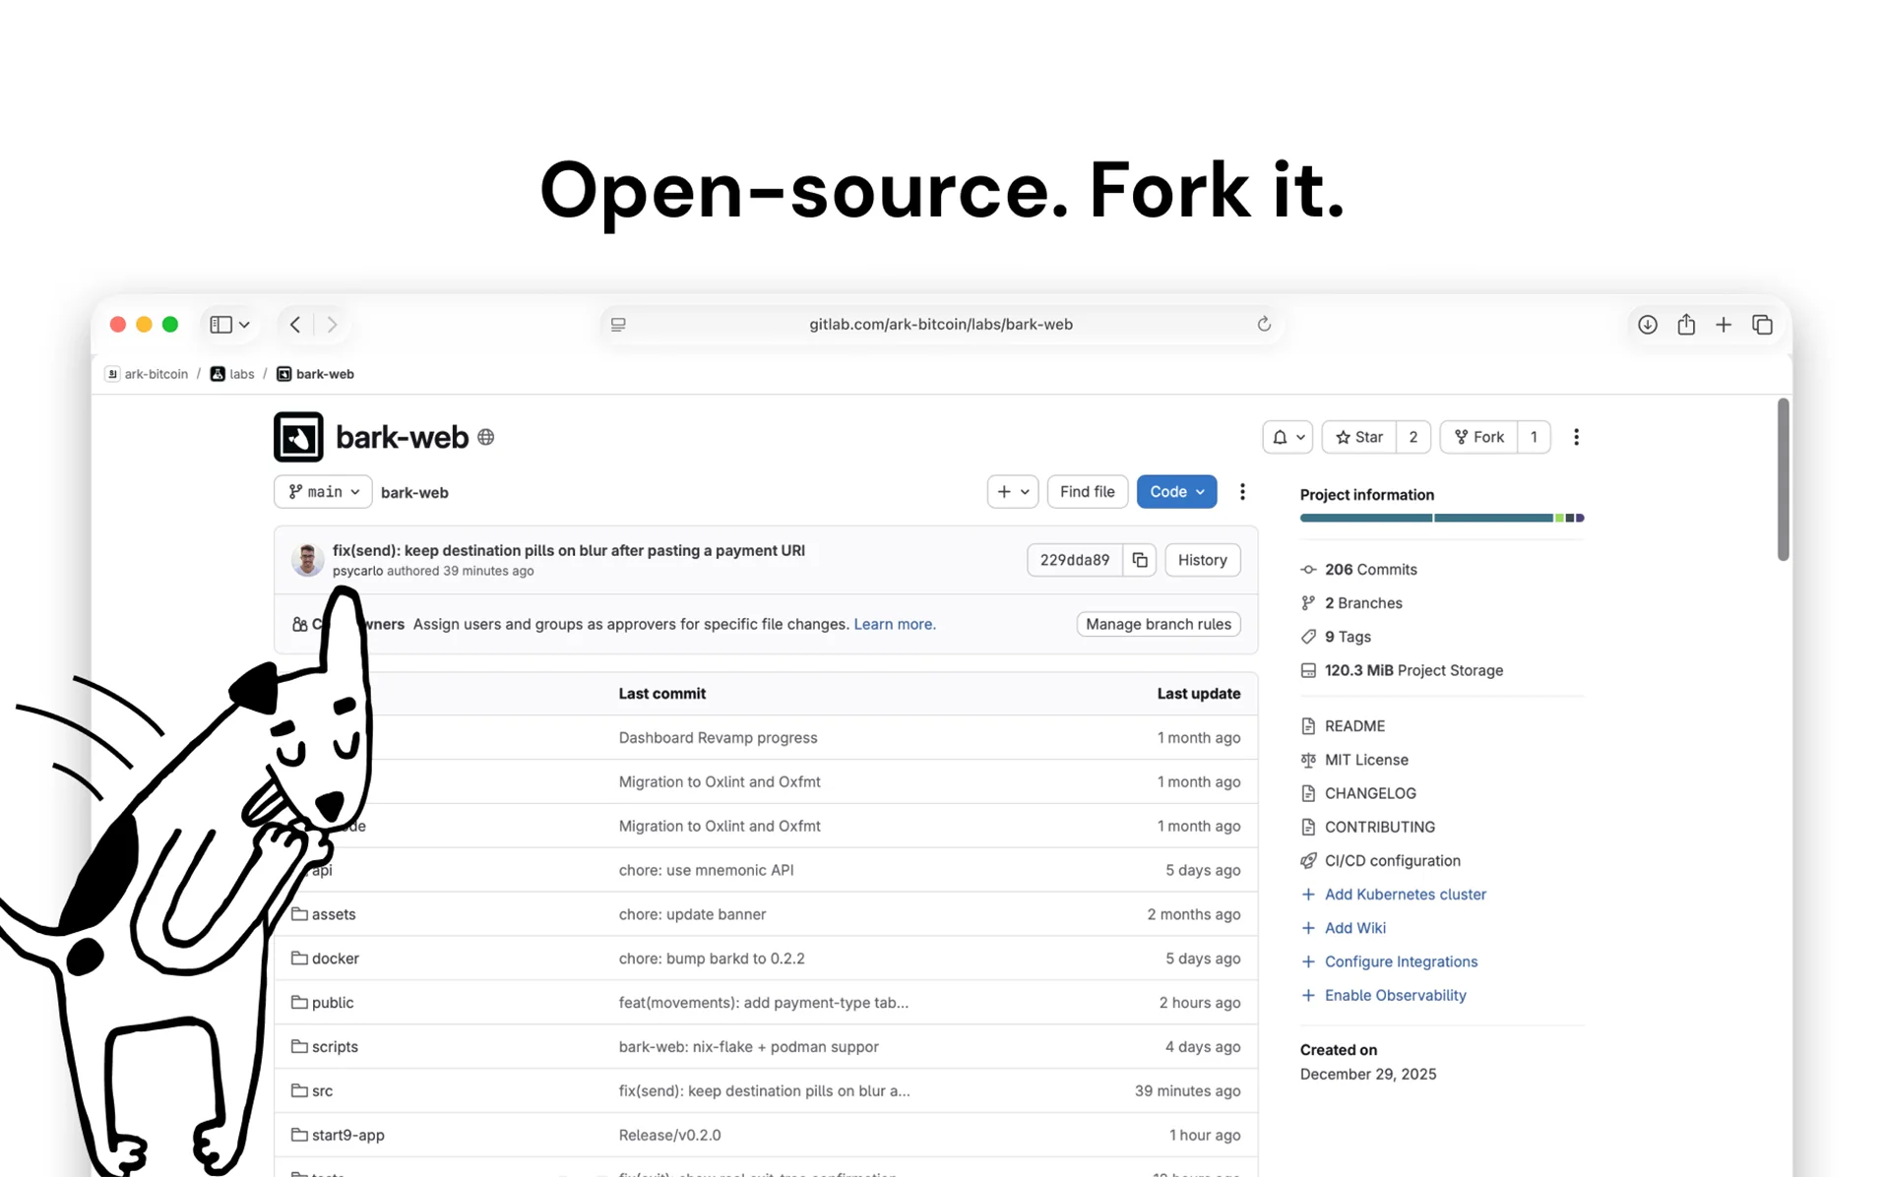
Task: Click the Safari share icon
Action: [1685, 324]
